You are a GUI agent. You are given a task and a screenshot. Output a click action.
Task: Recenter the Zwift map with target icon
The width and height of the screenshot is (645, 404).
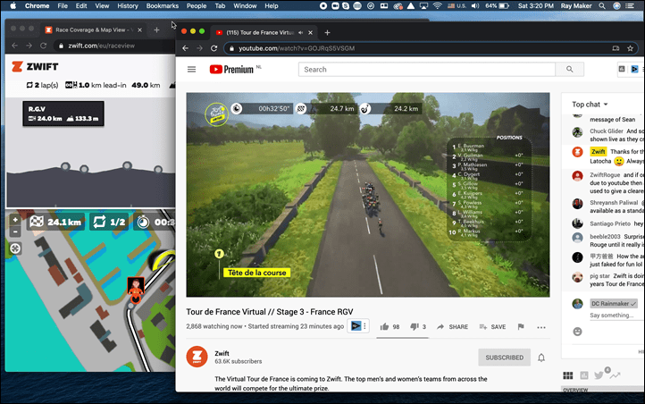point(15,248)
